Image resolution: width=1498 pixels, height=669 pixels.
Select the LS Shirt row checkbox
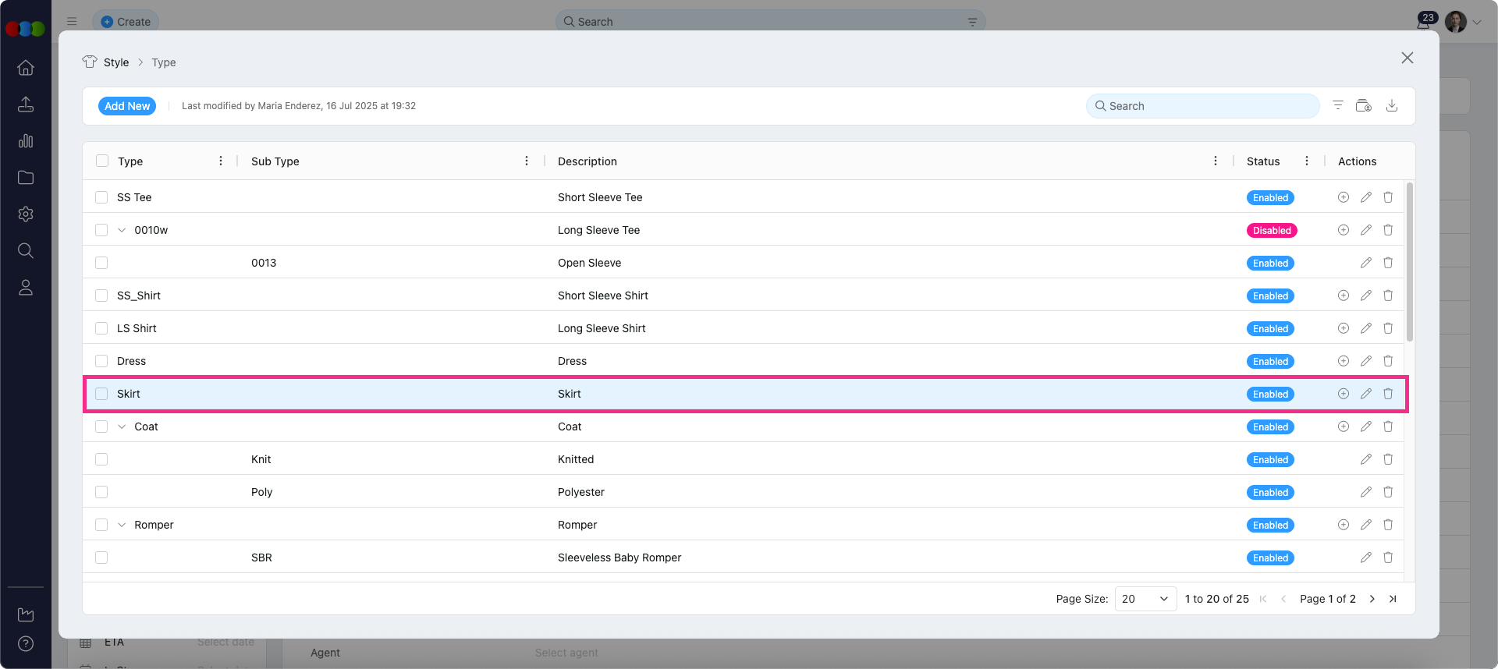pos(101,328)
